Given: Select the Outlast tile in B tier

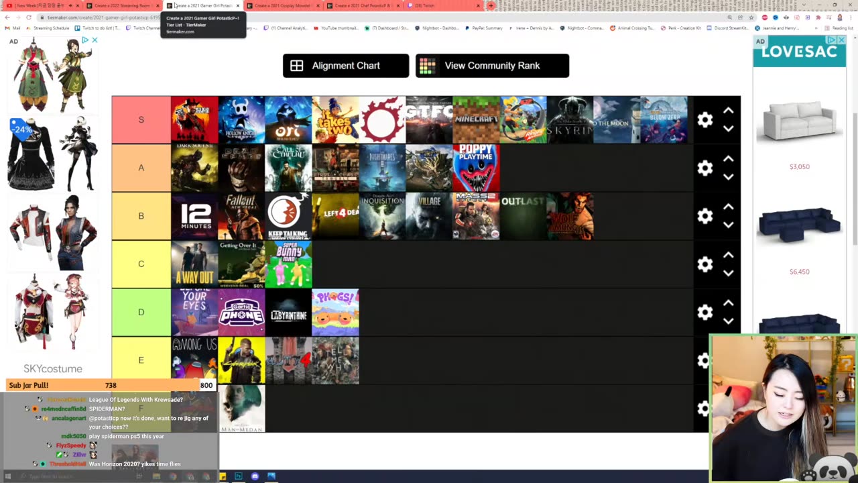Looking at the screenshot, I should tap(523, 216).
